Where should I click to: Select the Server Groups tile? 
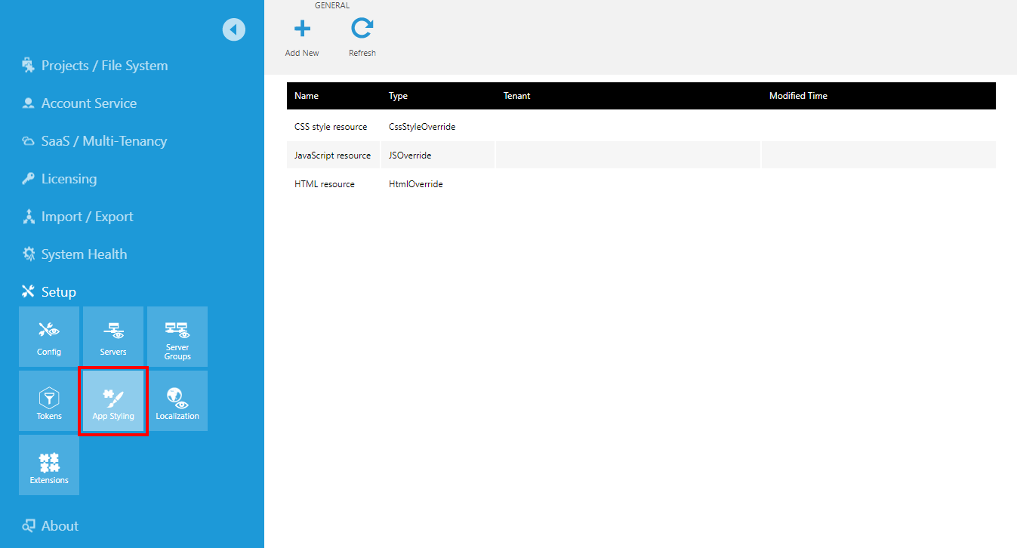pyautogui.click(x=177, y=336)
